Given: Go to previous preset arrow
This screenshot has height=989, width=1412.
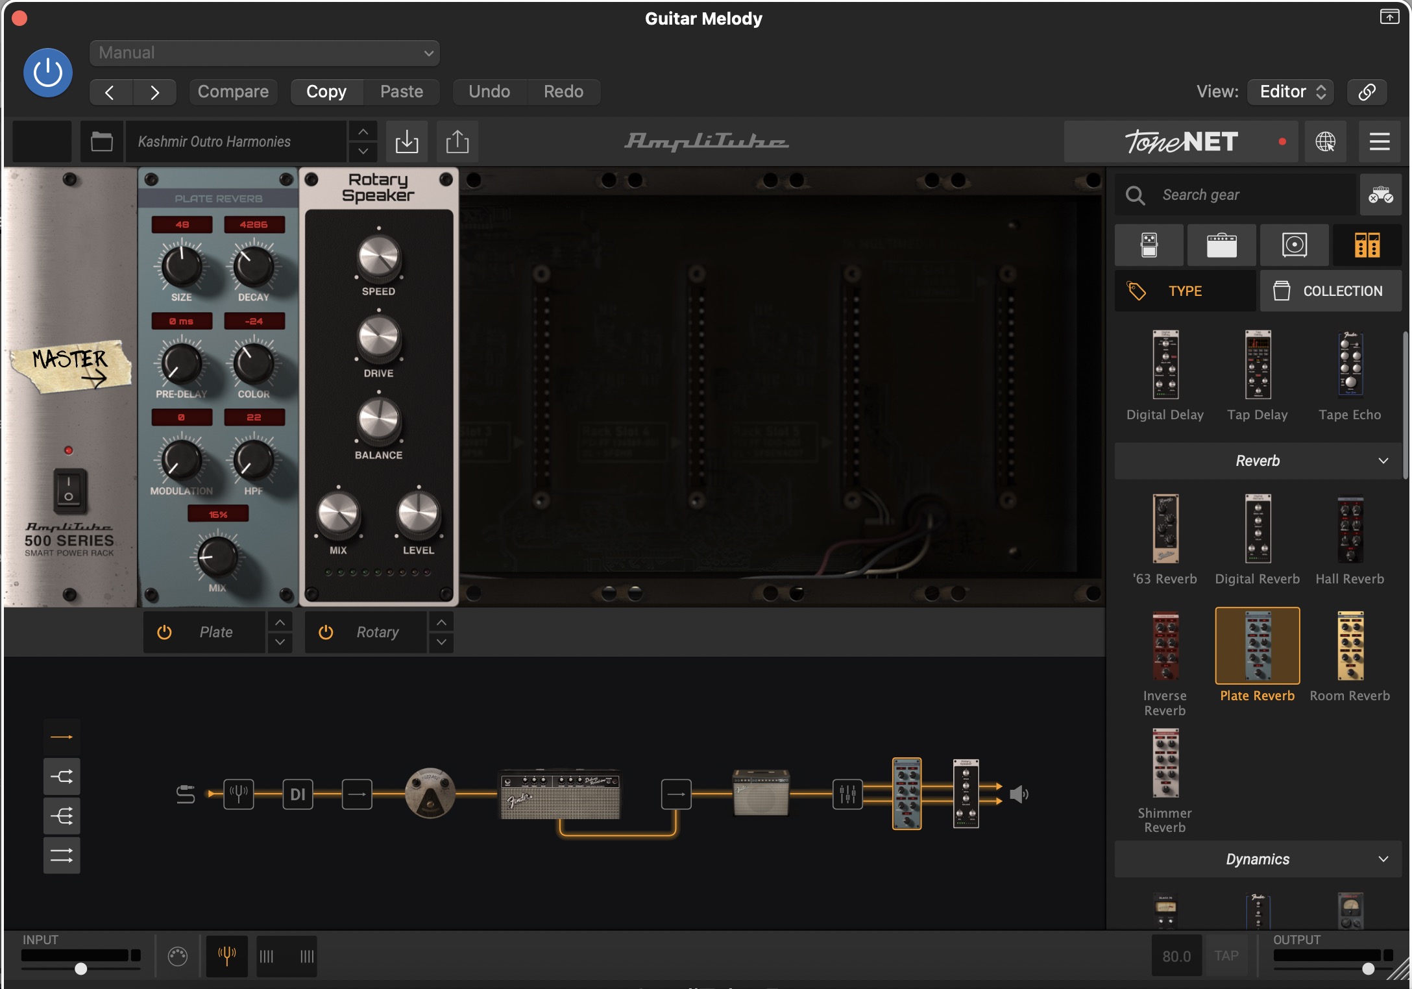Looking at the screenshot, I should tap(110, 92).
